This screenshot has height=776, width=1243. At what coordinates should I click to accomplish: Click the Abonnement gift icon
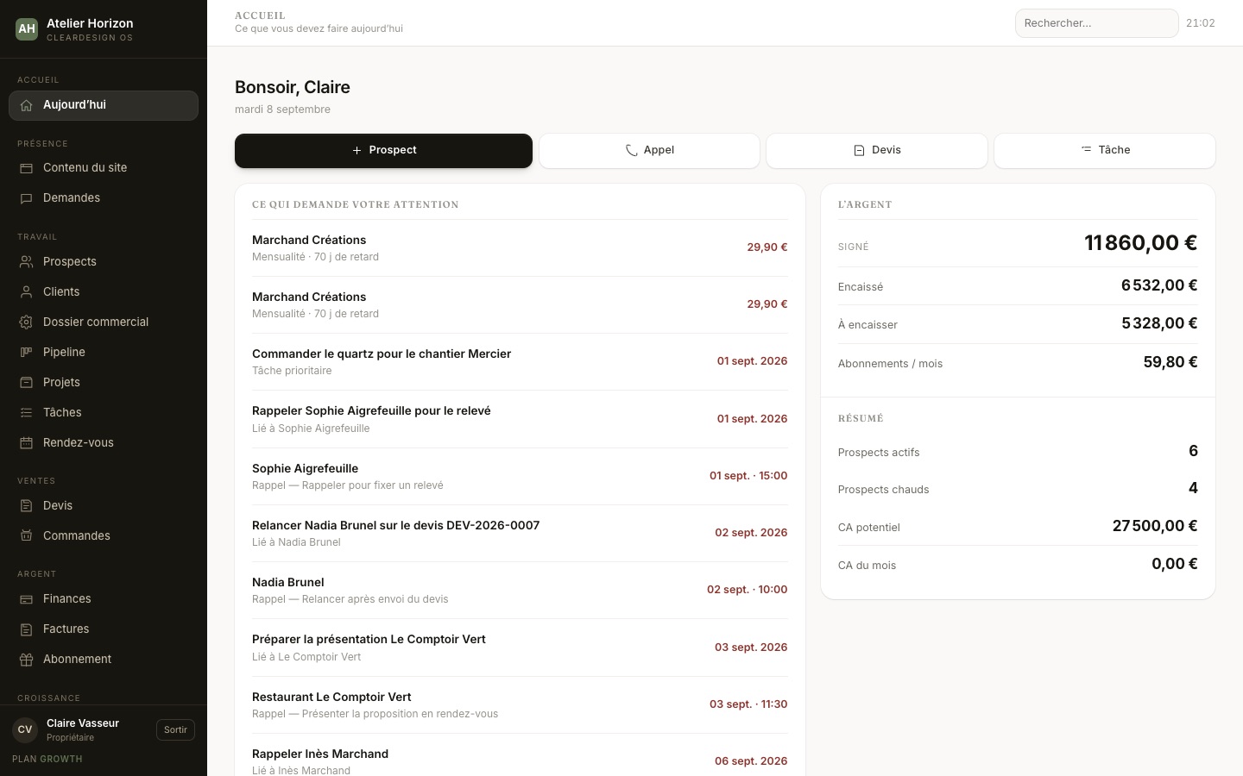pyautogui.click(x=26, y=660)
